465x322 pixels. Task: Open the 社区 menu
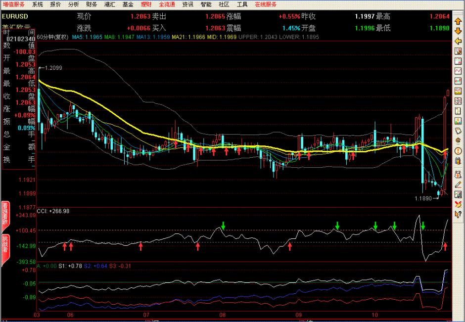[224, 4]
